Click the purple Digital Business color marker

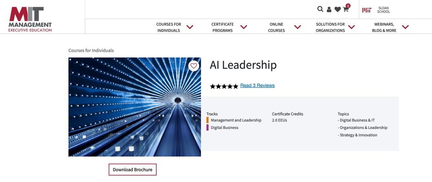207,127
